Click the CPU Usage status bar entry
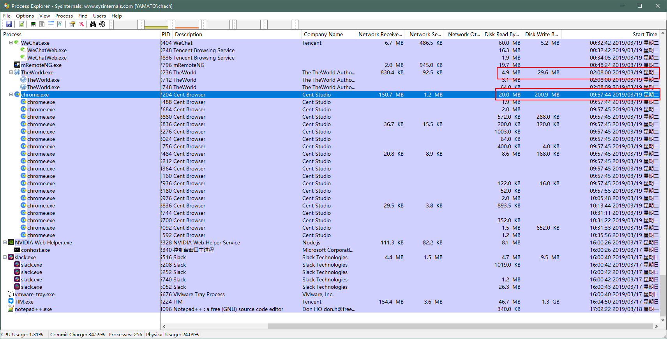 (x=23, y=334)
